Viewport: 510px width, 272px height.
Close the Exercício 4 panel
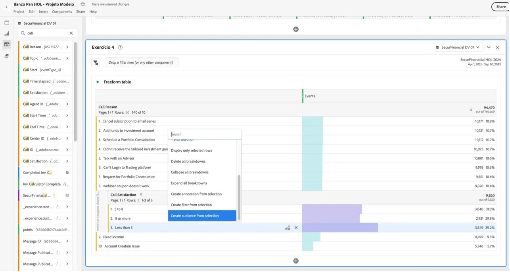498,48
